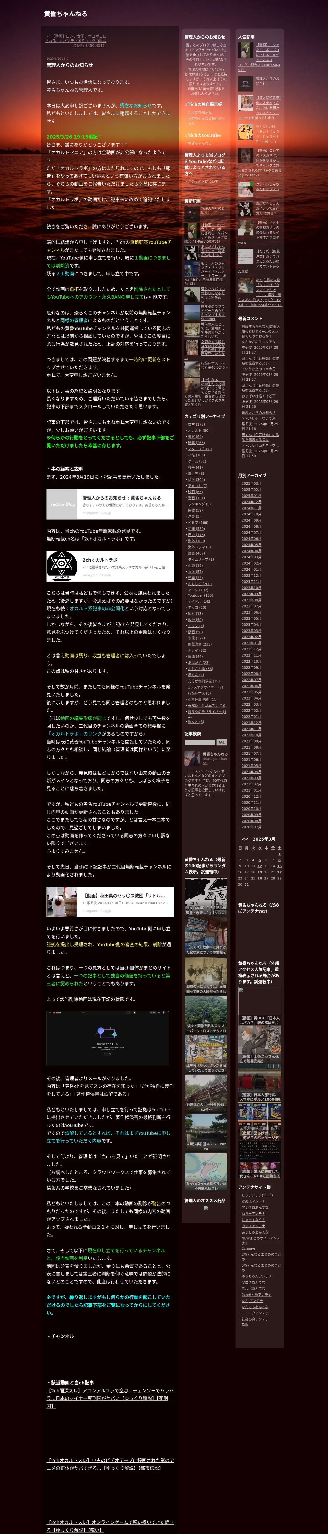Open たそがれ掲示板 under 当chの独自掲示板
Viewport: 328px width, 1534px height.
[x=200, y=112]
